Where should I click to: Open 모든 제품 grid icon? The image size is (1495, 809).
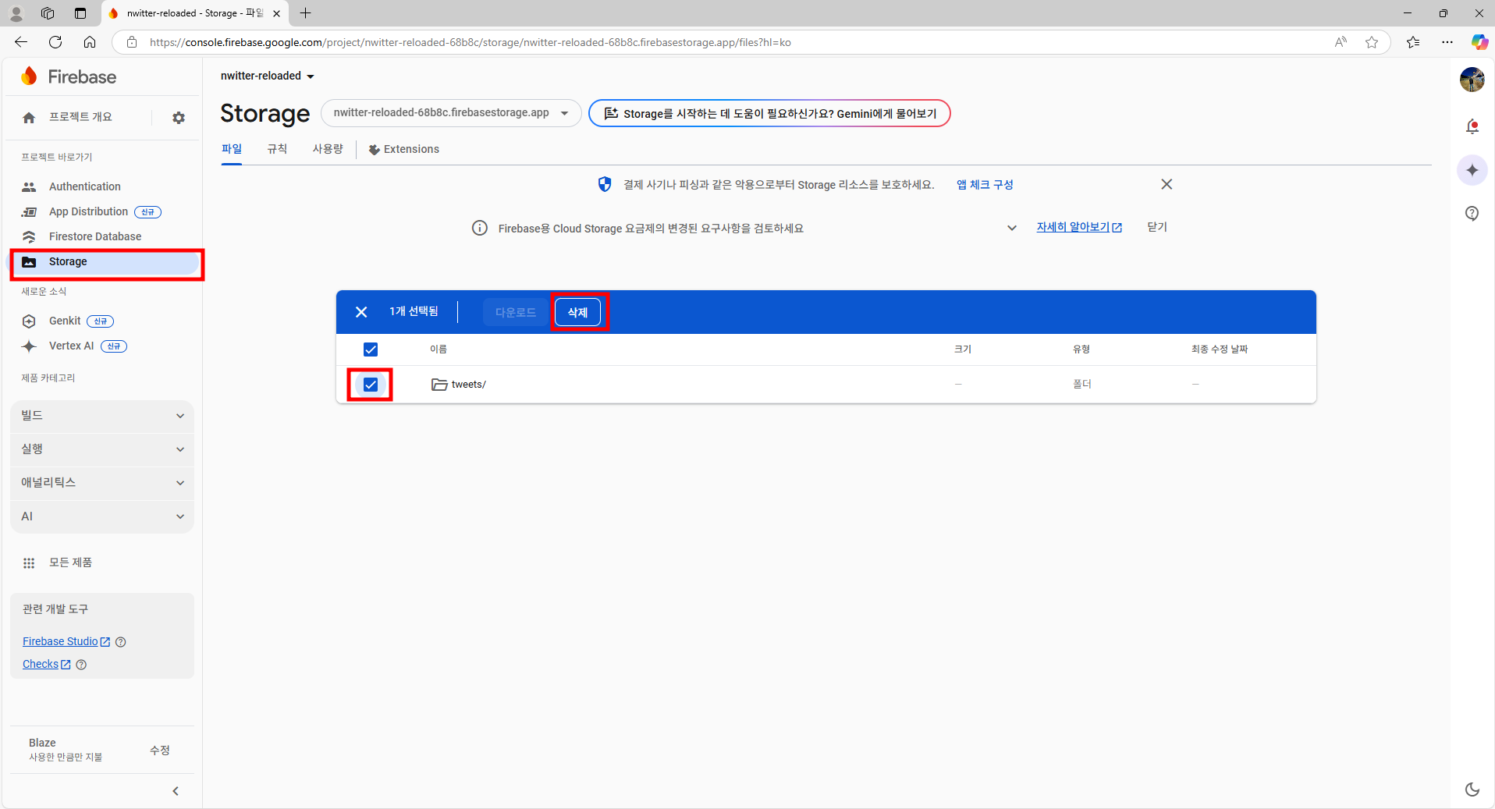[x=29, y=562]
